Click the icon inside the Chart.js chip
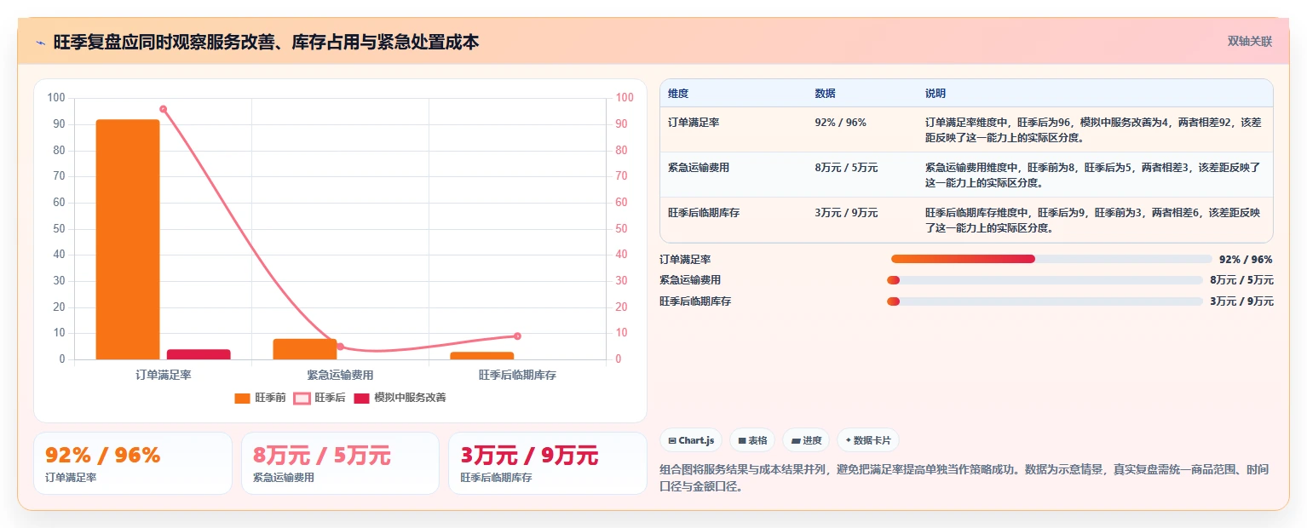Screen dimensions: 1307x528 (x=672, y=441)
